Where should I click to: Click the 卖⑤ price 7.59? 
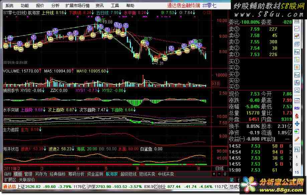255,29
